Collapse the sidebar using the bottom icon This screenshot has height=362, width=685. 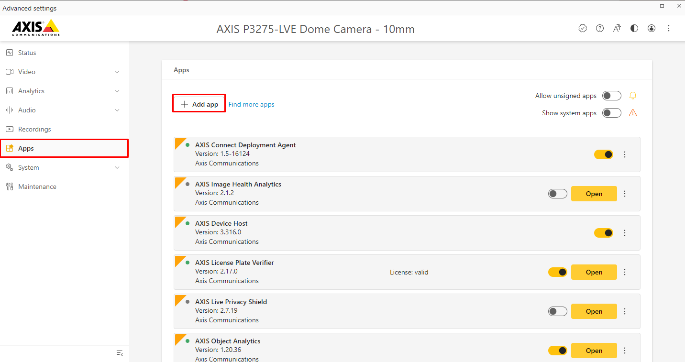click(x=120, y=353)
